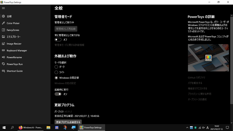This screenshot has height=131, width=233.
Task: Click the version v0.31.2 link
Action: (68, 111)
